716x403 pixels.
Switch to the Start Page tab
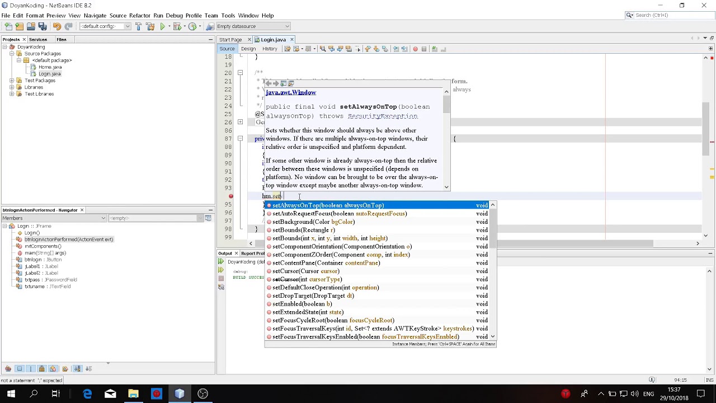pyautogui.click(x=230, y=40)
